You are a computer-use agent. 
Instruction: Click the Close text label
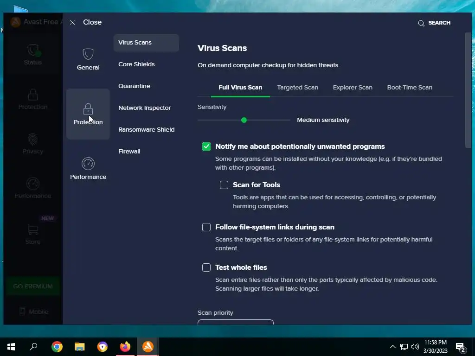coord(92,22)
